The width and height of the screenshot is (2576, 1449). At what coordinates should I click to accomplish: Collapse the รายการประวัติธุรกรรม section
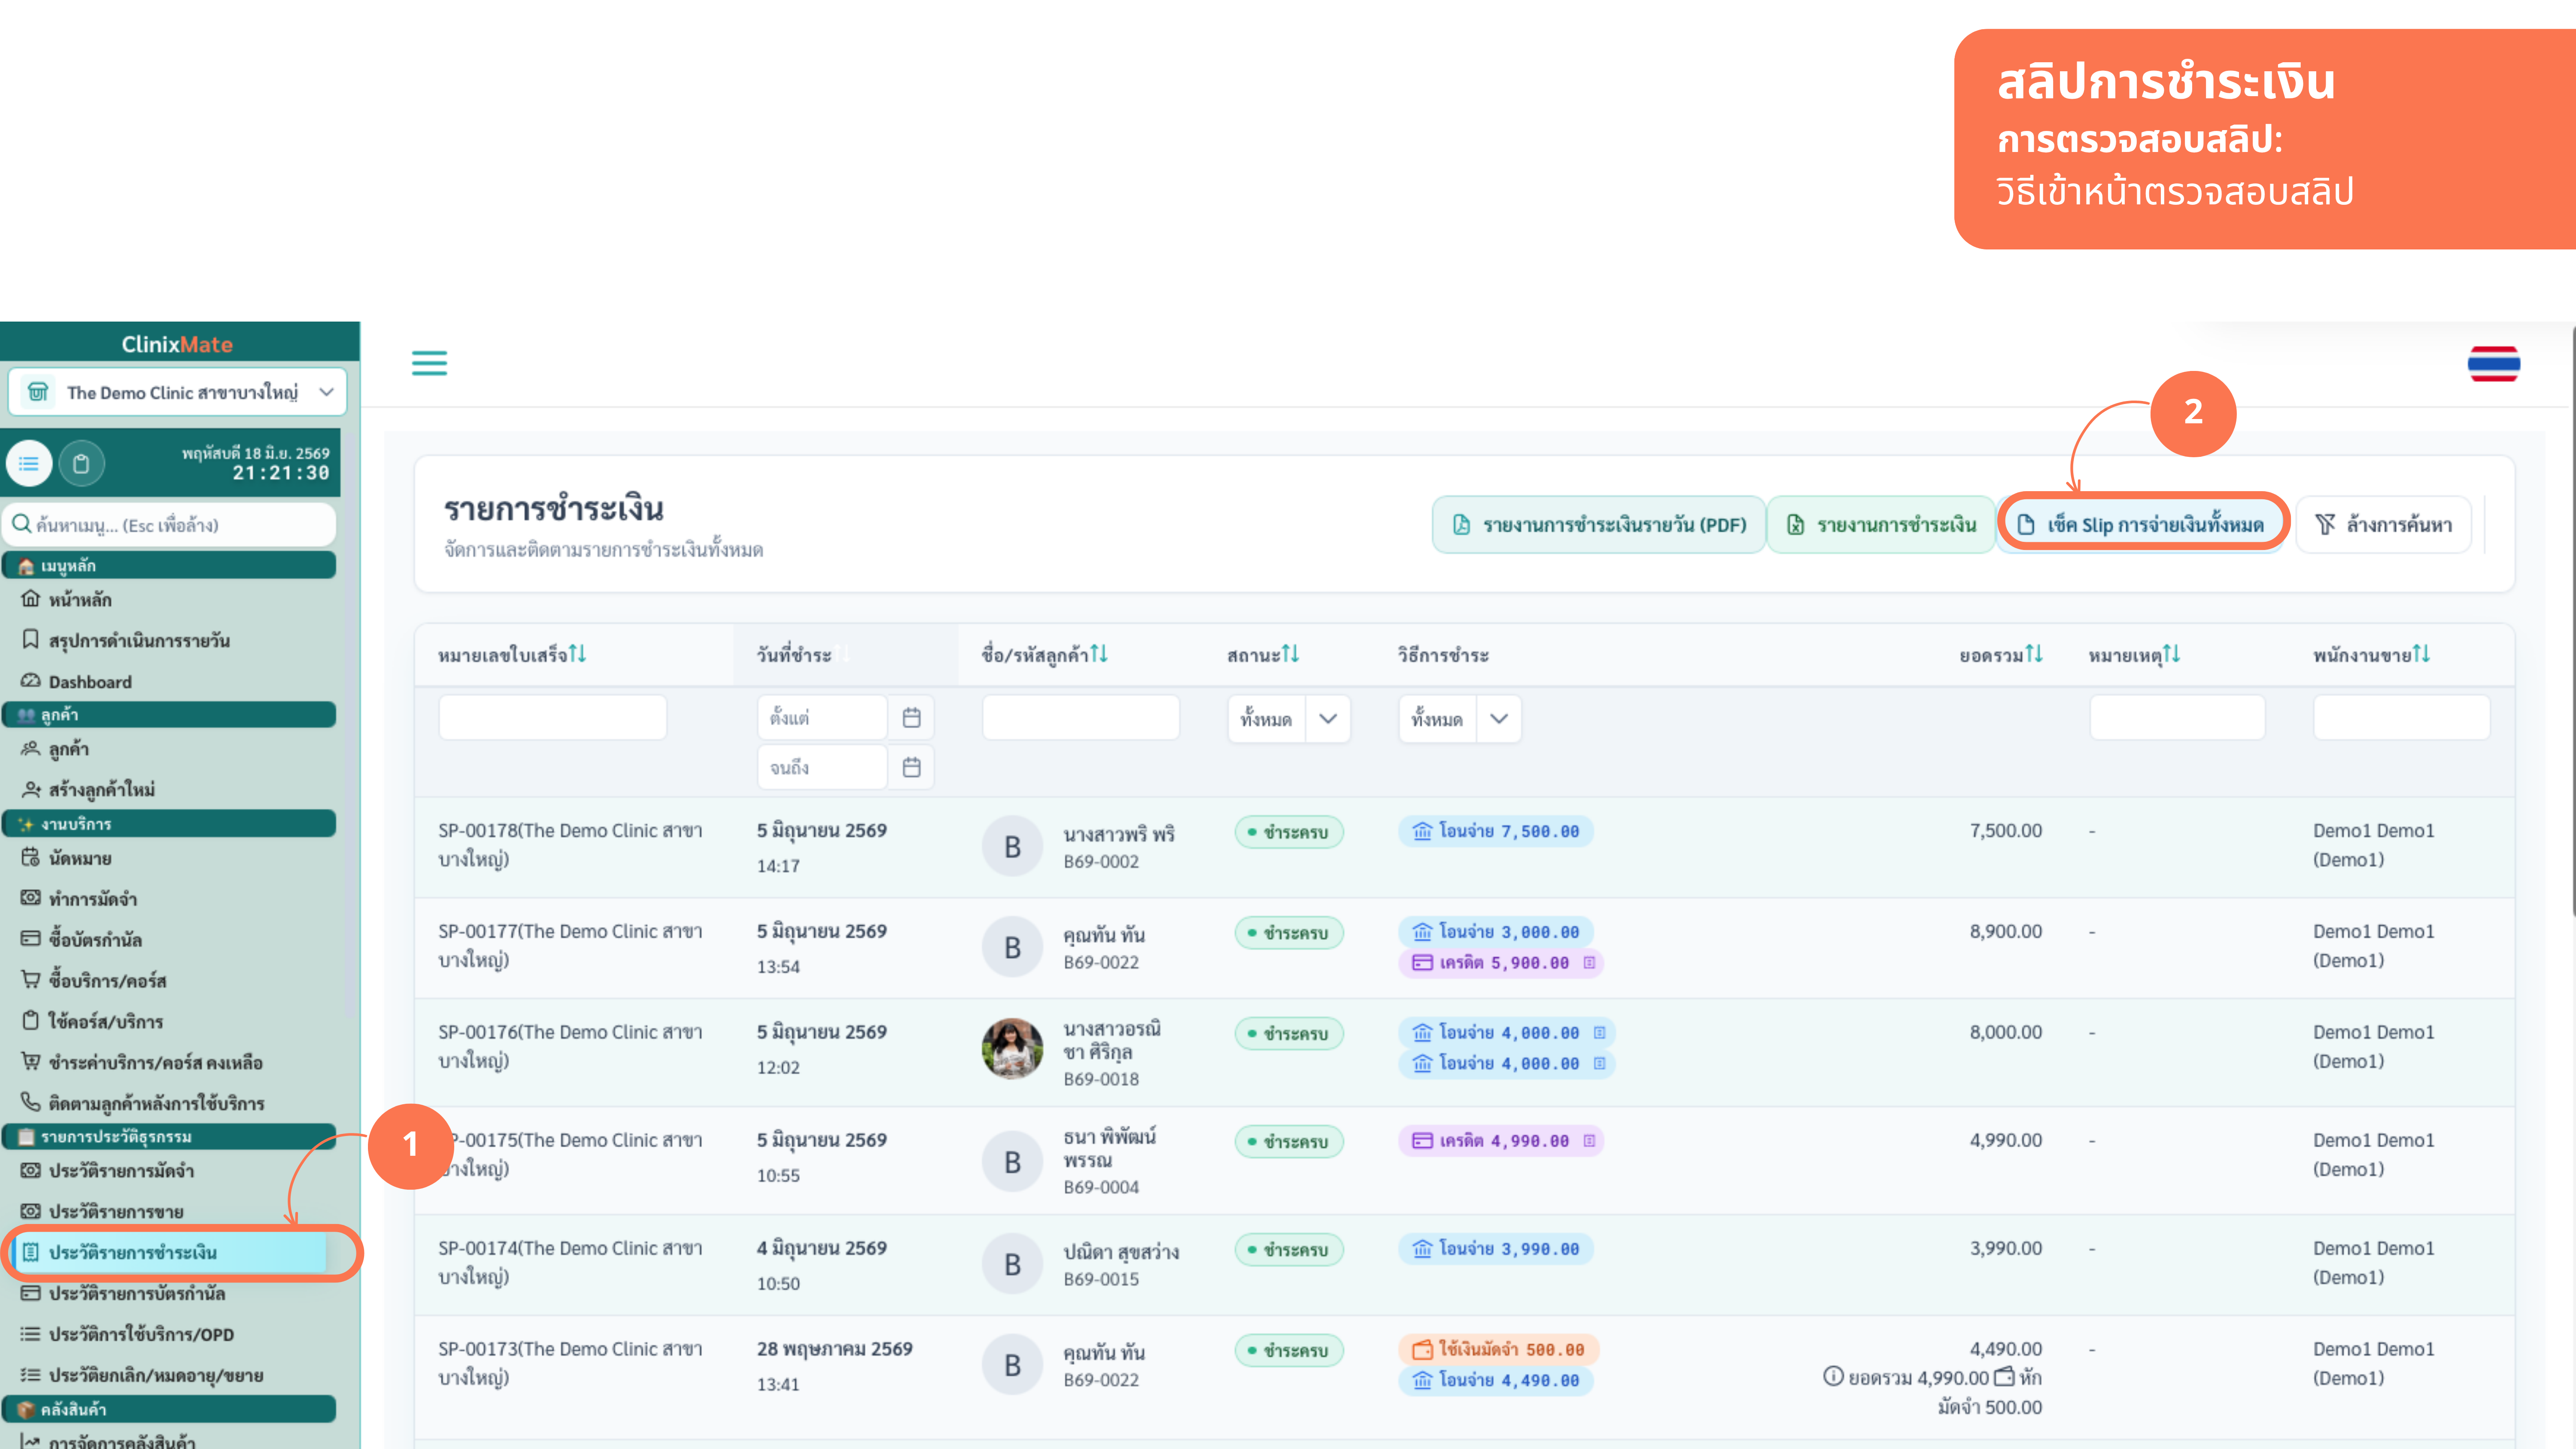coord(169,1136)
